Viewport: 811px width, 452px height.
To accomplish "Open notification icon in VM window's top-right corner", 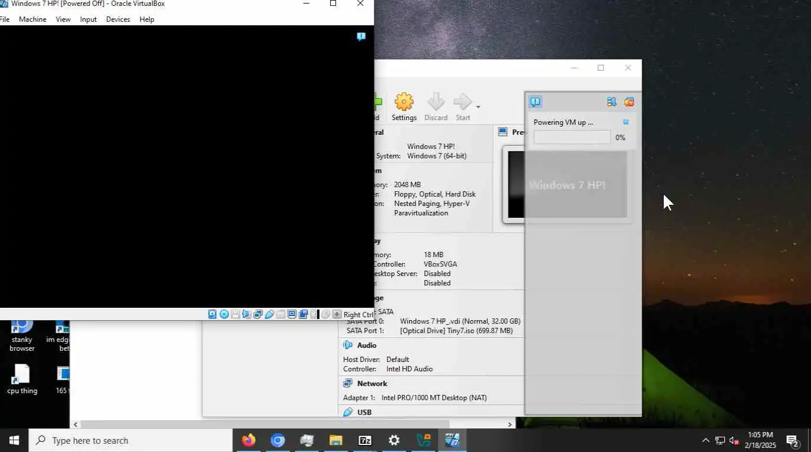I will tap(361, 36).
